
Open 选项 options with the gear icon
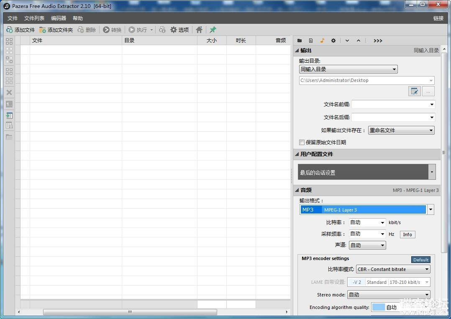179,30
